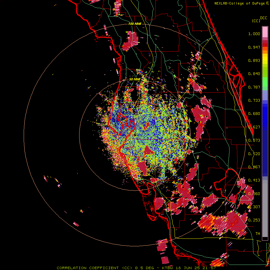The width and height of the screenshot is (270, 270).
Task: Pick the periwinkle color scale segment
Action: click(265, 95)
